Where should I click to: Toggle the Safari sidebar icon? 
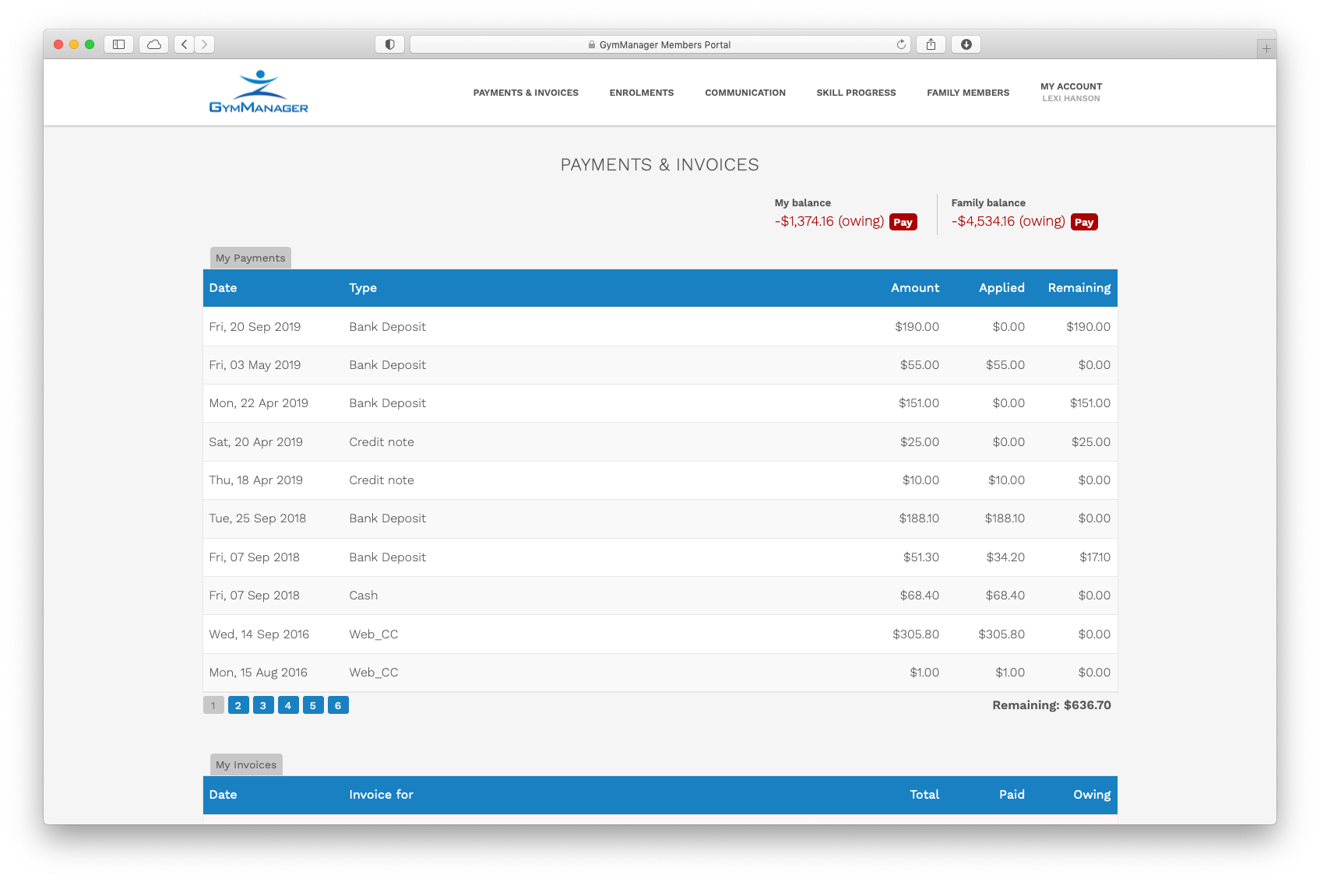[x=118, y=44]
